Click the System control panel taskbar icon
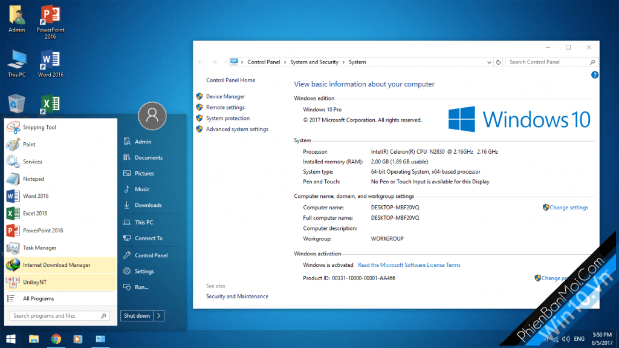Screen dimensions: 619x348 click(100, 339)
